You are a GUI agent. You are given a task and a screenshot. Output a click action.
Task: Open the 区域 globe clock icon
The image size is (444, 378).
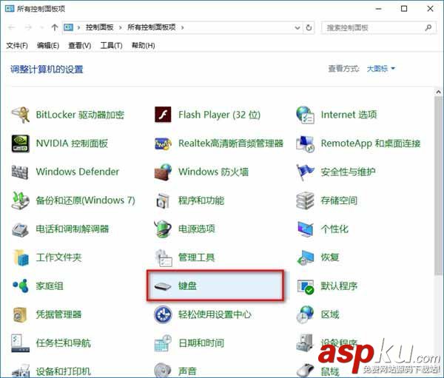[x=305, y=314]
